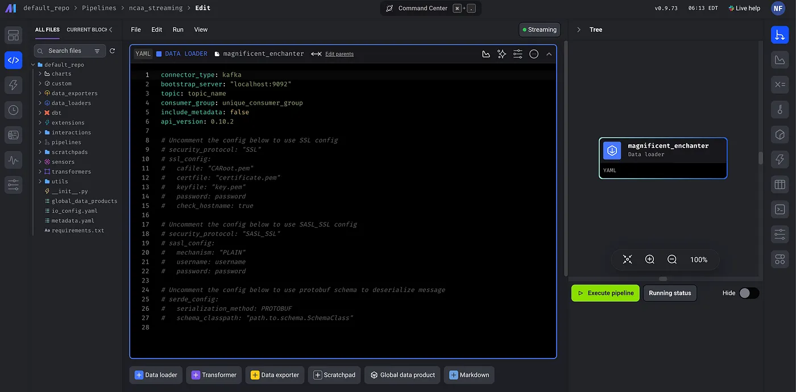Viewport: 796px width, 392px height.
Task: Open the pipelines dashboard sidebar icon
Action: 13,35
